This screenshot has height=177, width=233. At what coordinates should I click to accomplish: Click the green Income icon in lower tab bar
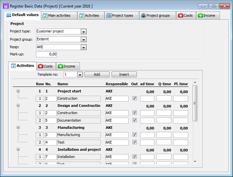[60, 66]
